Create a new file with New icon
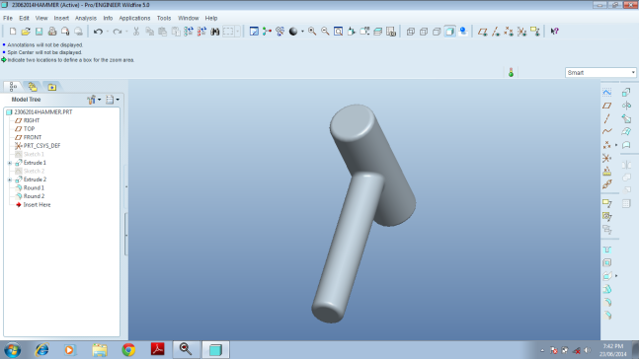The width and height of the screenshot is (639, 359). coord(13,32)
